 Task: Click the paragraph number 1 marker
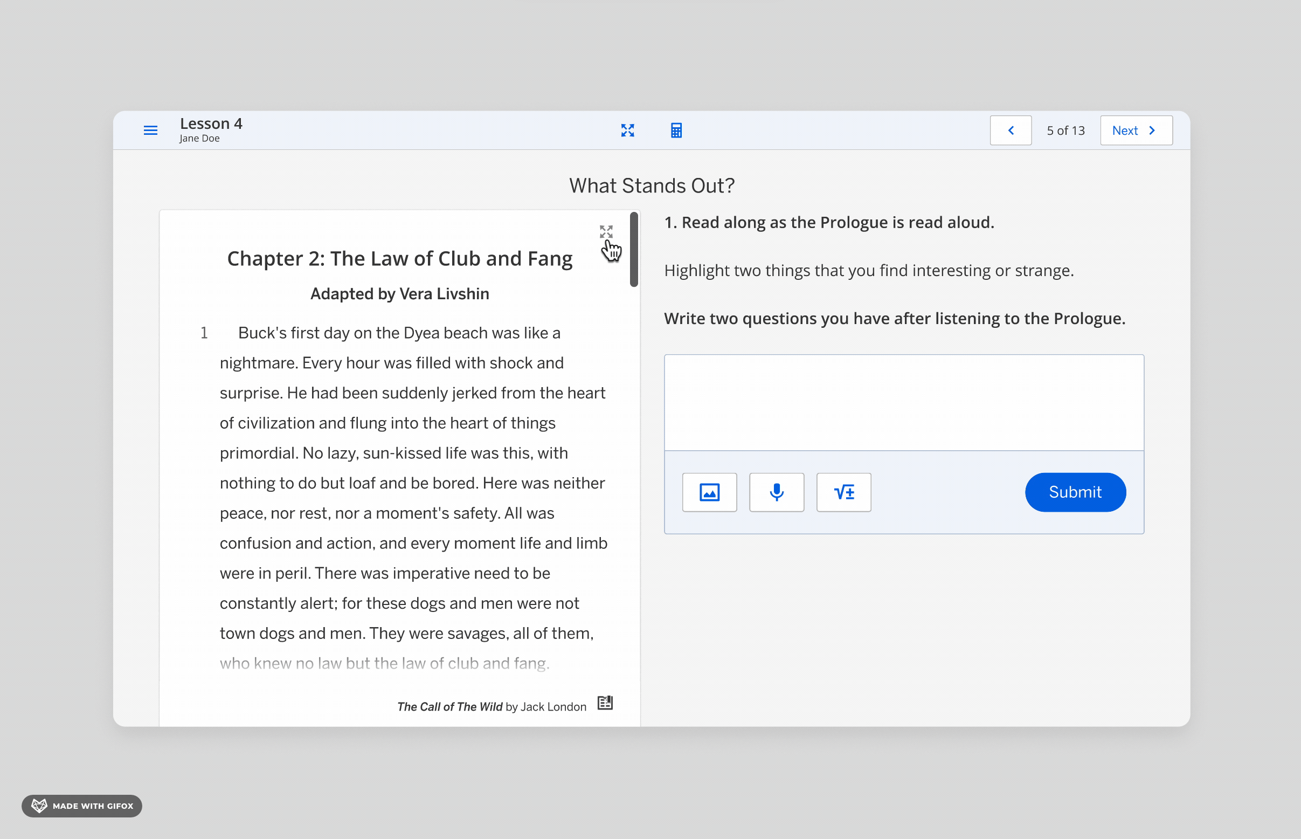click(204, 333)
